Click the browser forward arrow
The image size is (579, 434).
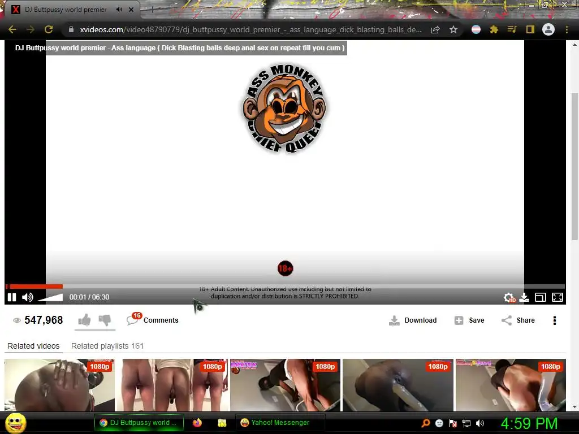[x=31, y=29]
